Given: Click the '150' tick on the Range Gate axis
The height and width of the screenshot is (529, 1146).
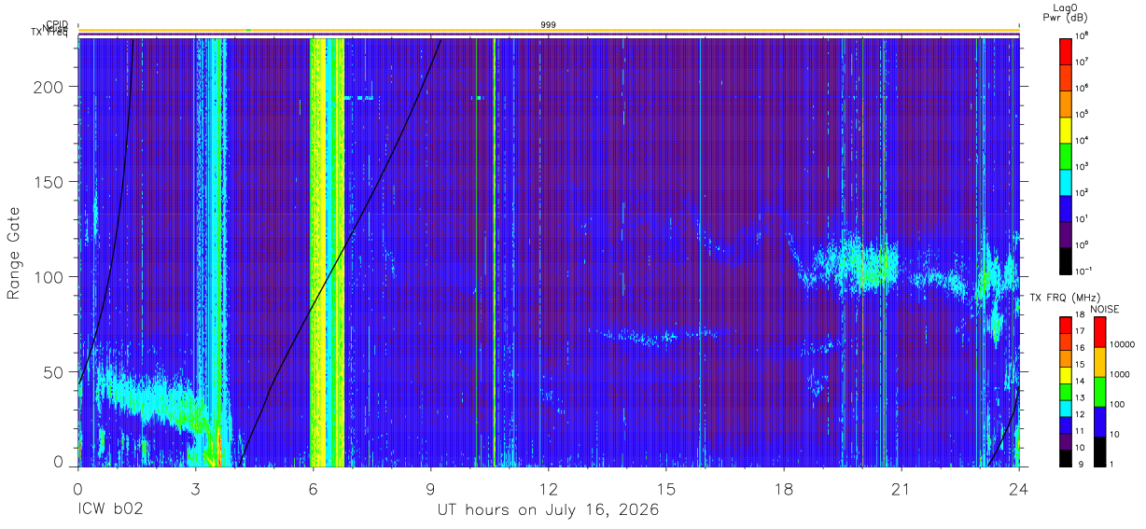Looking at the screenshot, I should click(x=49, y=181).
